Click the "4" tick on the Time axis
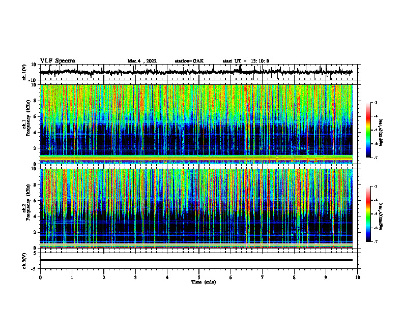This screenshot has height=311, width=403. (x=167, y=277)
